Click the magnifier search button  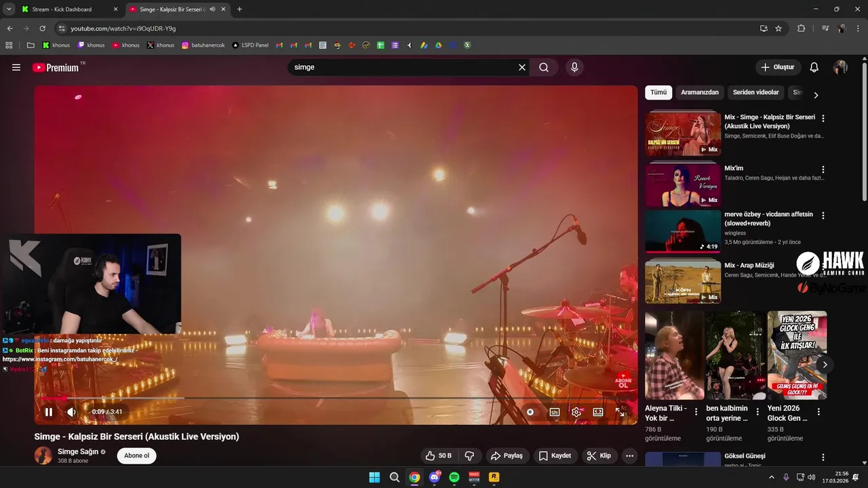(544, 67)
